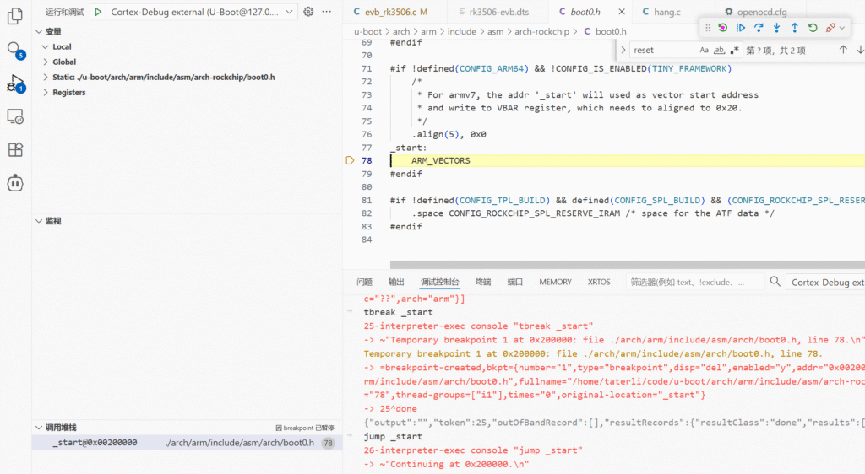Screen dimensions: 865x474
Task: Open launch.json via the gear icon
Action: point(308,12)
